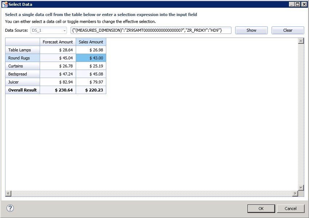This screenshot has width=309, height=218.
Task: Toggle the Table Lamps row member
Action: point(23,50)
